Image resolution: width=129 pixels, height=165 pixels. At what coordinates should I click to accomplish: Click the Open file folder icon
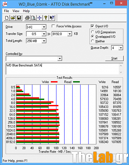pyautogui.click(x=13, y=18)
